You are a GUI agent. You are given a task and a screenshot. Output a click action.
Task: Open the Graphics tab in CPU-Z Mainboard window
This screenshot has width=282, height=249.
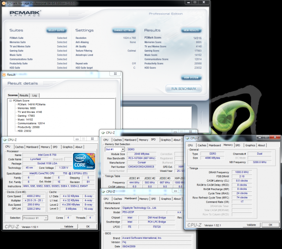166,199
